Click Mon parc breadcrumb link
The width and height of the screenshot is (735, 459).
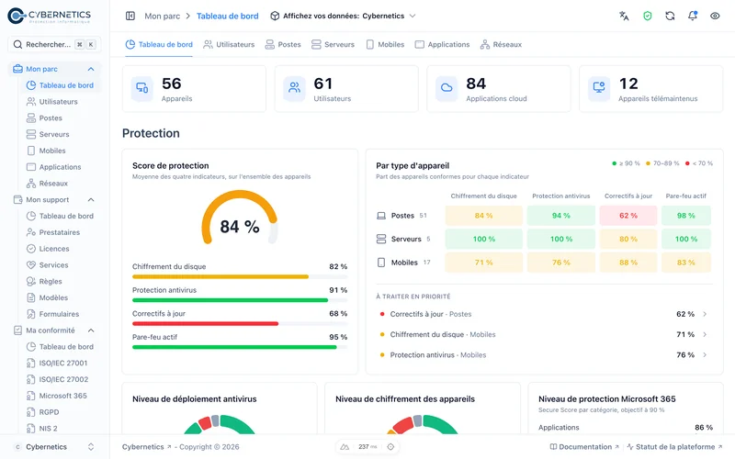(x=163, y=16)
